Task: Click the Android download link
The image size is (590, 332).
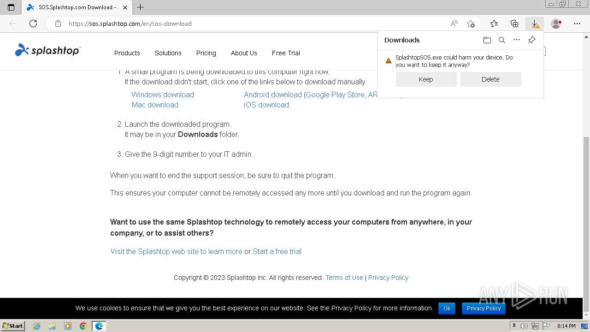Action: coord(273,95)
